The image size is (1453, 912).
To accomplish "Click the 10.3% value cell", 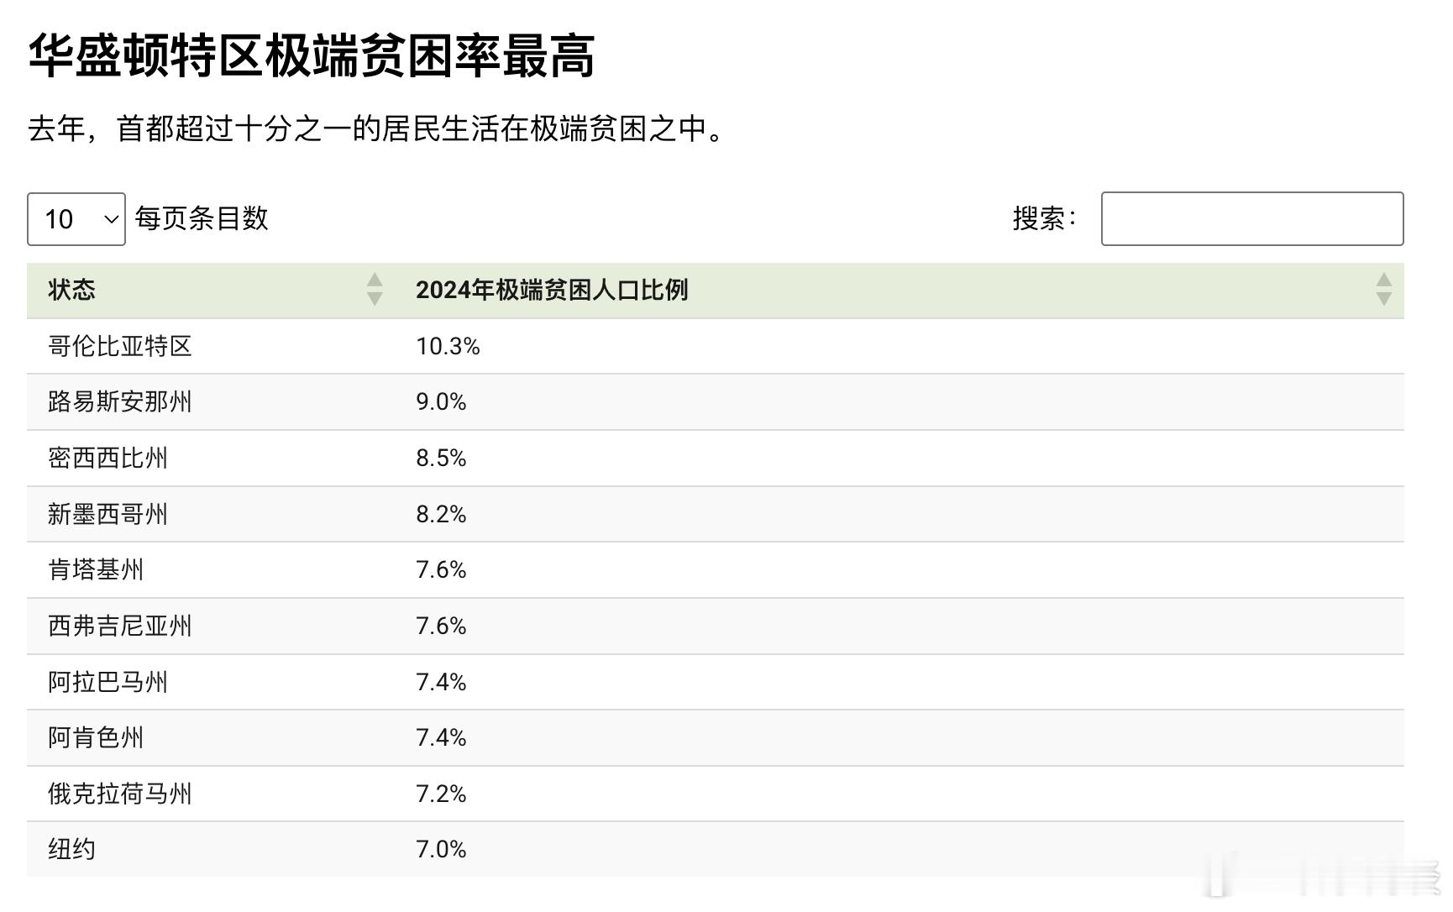I will [x=448, y=346].
